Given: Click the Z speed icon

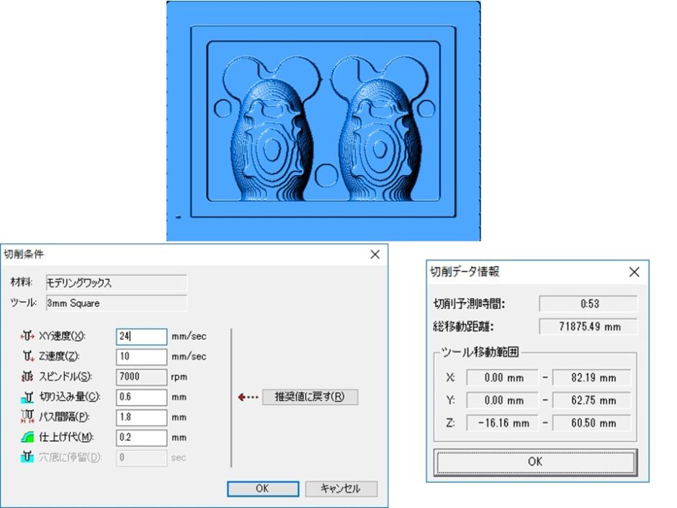Looking at the screenshot, I should [x=28, y=356].
